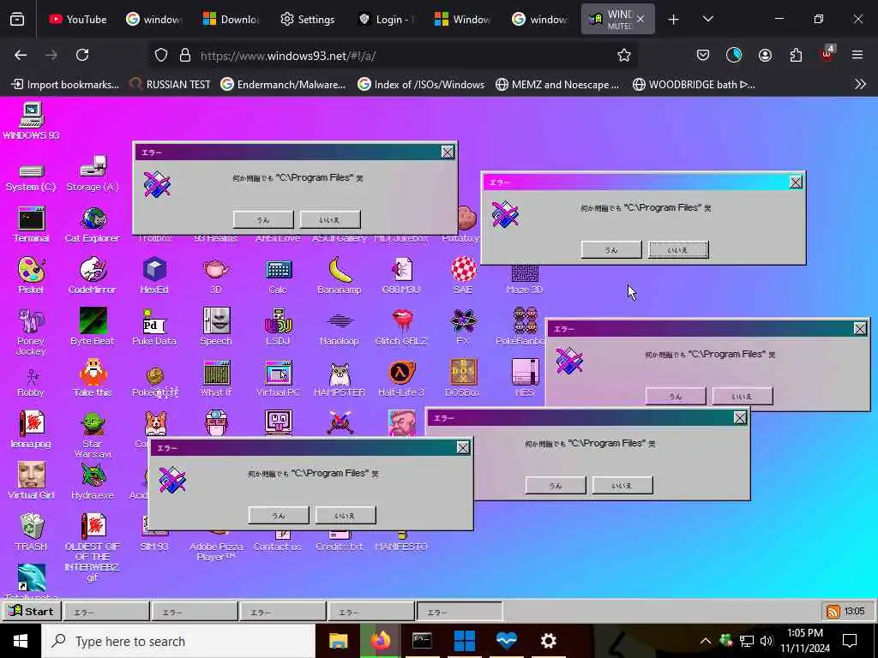The width and height of the screenshot is (878, 658).
Task: Click うん in bottom-left error dialog
Action: (279, 515)
